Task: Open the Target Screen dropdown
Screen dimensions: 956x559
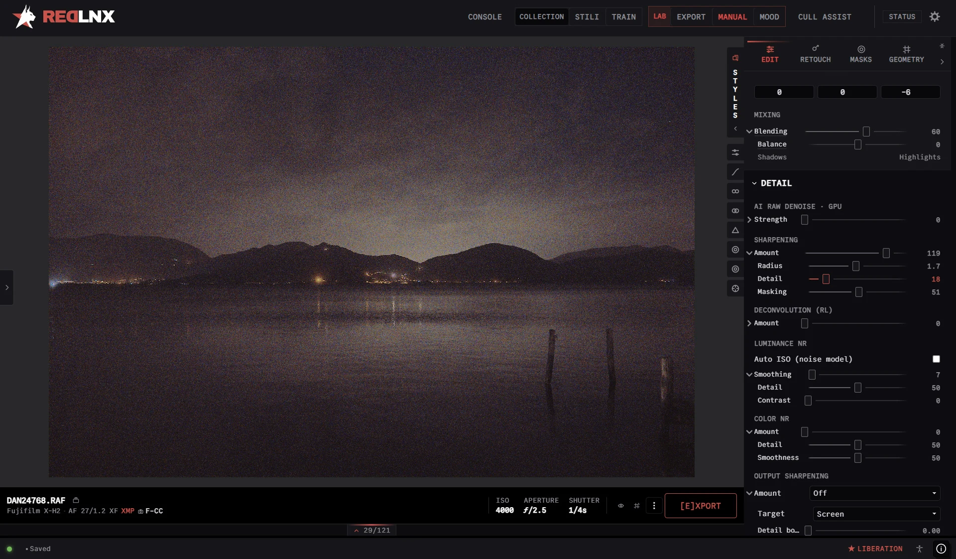Action: pos(876,514)
